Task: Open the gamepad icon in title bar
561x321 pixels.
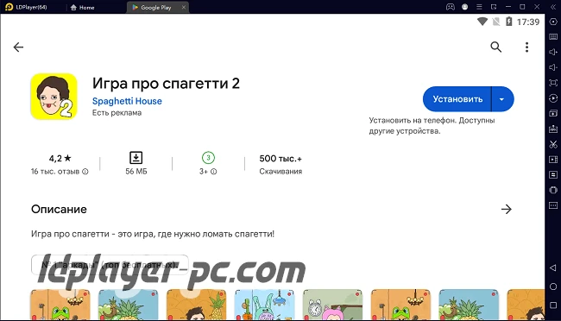Action: click(450, 7)
